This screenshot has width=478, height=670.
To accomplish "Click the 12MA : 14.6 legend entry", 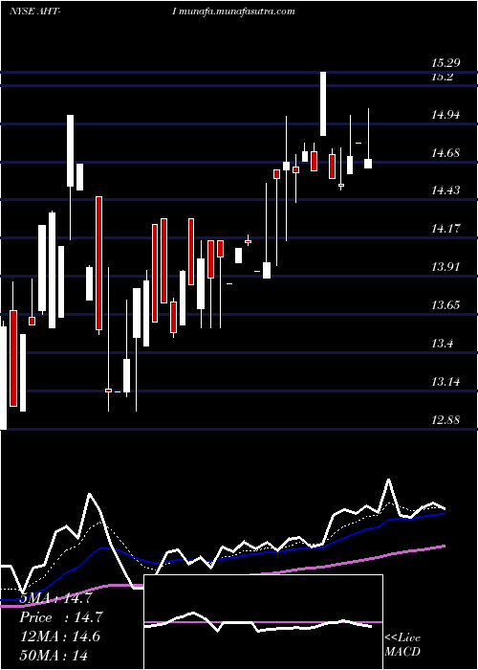I will click(x=59, y=636).
